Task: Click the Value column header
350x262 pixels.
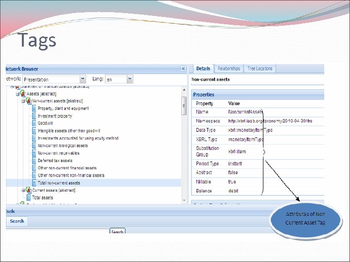Action: (x=234, y=103)
